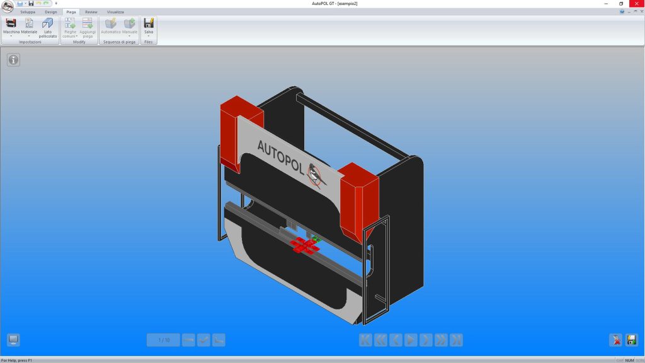
Task: Click the monitor icon at bottom left
Action: 13,340
